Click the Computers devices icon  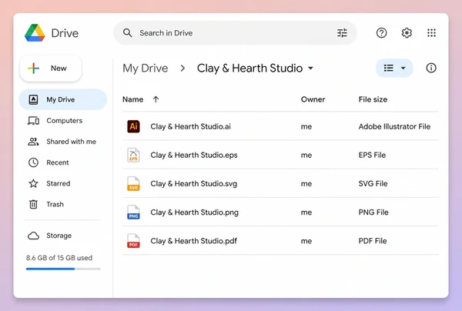tap(33, 120)
